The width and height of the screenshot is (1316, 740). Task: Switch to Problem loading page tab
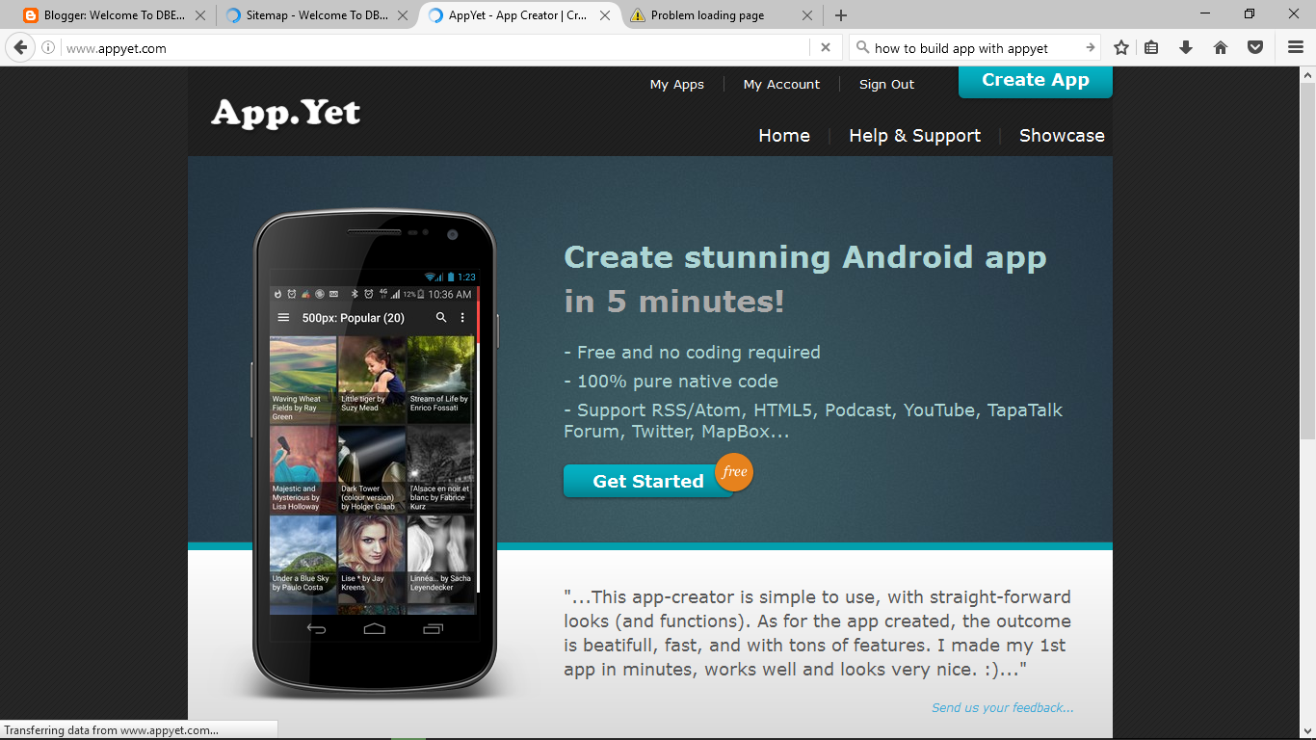pyautogui.click(x=721, y=15)
